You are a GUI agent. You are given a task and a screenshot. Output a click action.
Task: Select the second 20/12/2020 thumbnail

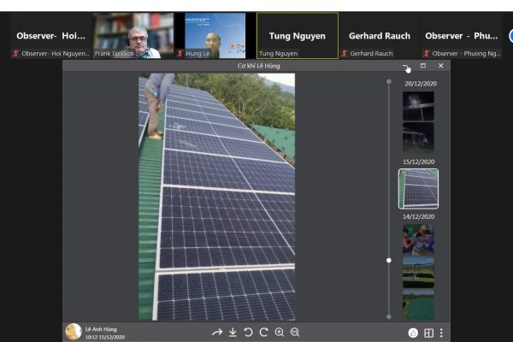(418, 136)
